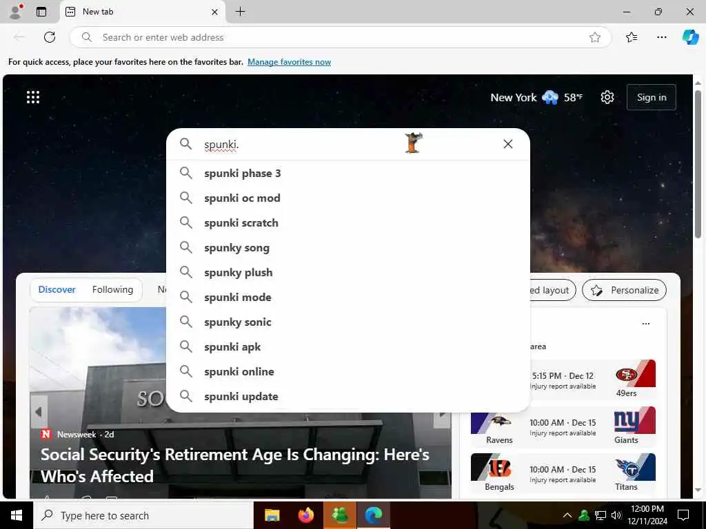Click the Sign in button
The image size is (706, 529).
click(x=651, y=97)
